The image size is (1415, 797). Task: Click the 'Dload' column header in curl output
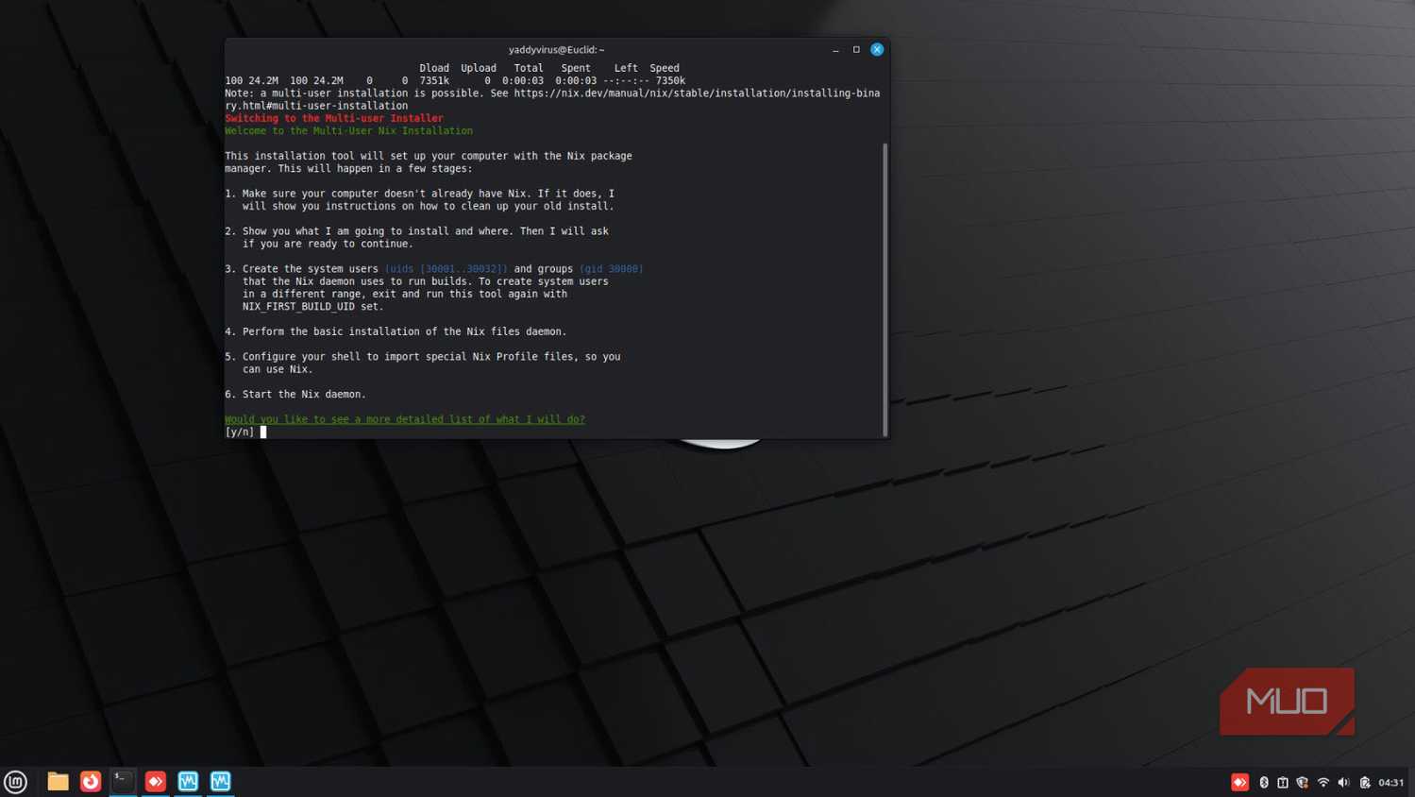pyautogui.click(x=434, y=68)
